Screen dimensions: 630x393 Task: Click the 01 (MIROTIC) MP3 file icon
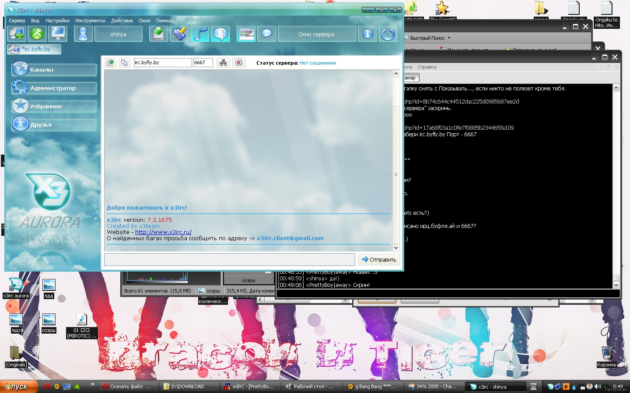(x=81, y=326)
